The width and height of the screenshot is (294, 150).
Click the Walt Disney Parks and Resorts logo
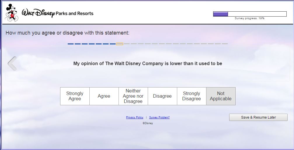tap(58, 13)
